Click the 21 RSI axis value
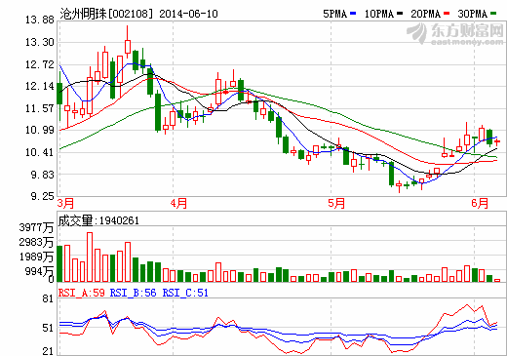 tap(48, 351)
